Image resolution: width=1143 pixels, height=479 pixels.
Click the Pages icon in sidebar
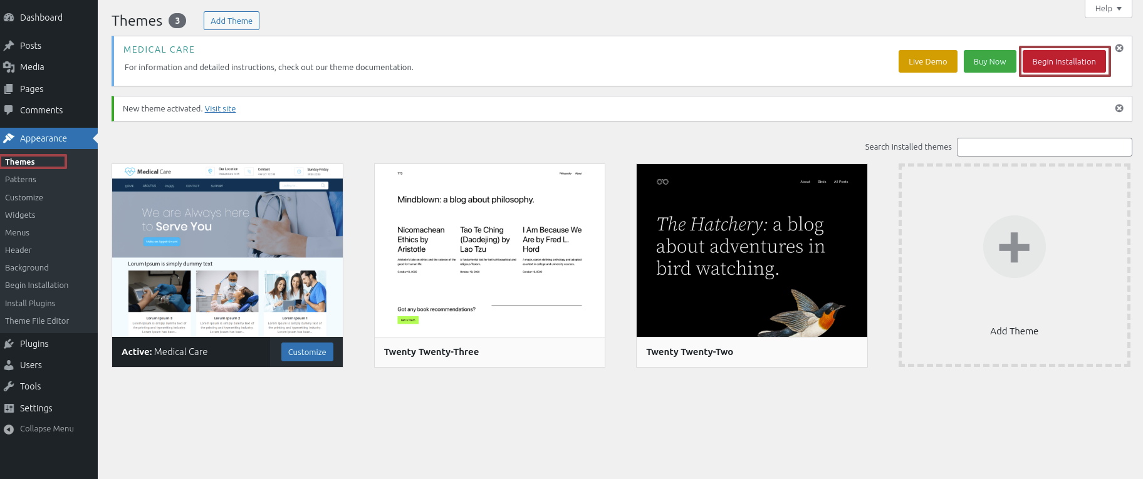tap(9, 89)
